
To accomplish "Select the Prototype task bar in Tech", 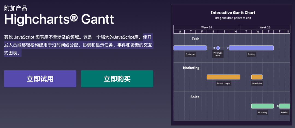I will (x=190, y=48).
